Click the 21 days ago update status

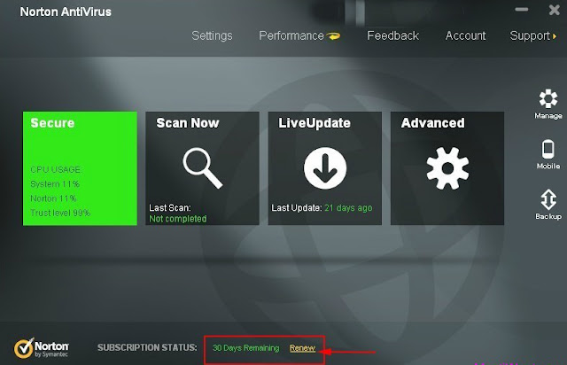(348, 208)
